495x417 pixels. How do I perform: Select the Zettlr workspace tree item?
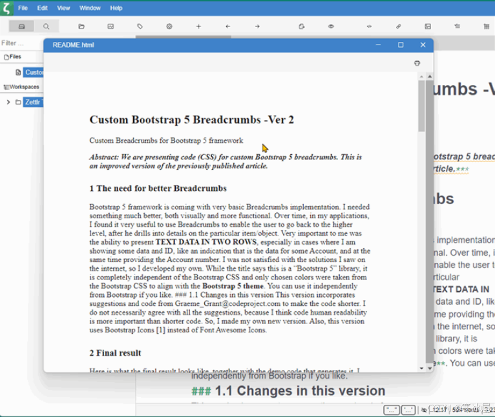tap(33, 102)
